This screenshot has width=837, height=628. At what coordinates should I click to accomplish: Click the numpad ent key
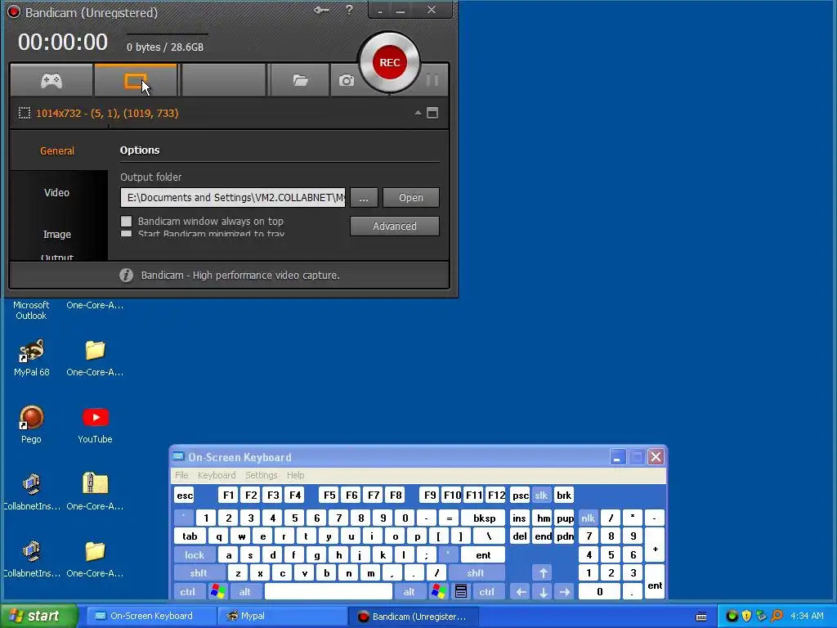pyautogui.click(x=655, y=582)
